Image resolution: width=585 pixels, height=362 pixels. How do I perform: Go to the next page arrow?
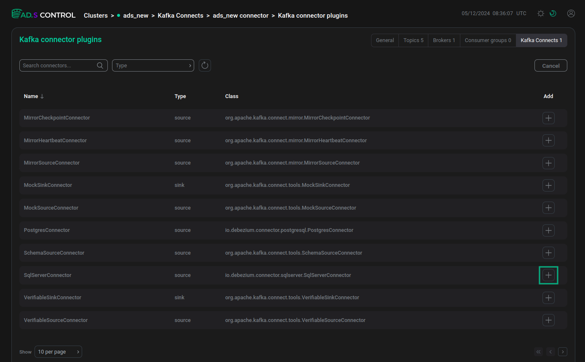[x=563, y=352]
